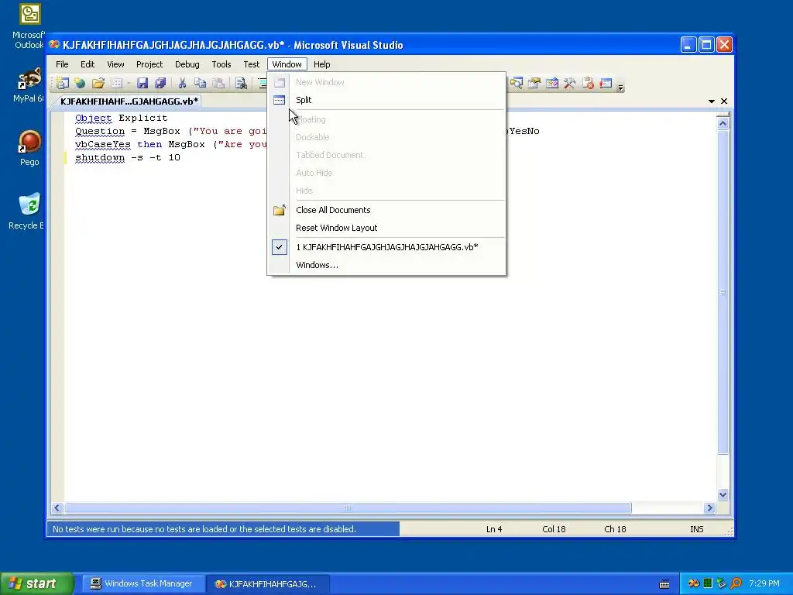
Task: Click the 'Ln 4' status bar indicator
Action: [x=494, y=529]
